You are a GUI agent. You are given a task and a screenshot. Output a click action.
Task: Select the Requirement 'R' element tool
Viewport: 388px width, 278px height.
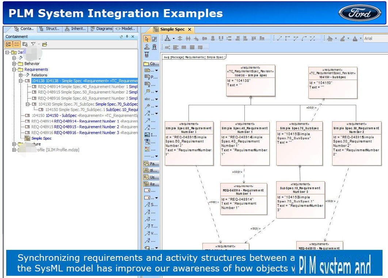pyautogui.click(x=147, y=191)
